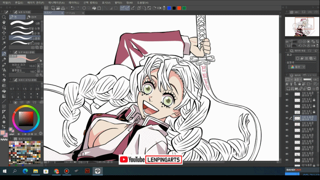Select the hand move tool

pos(4,22)
